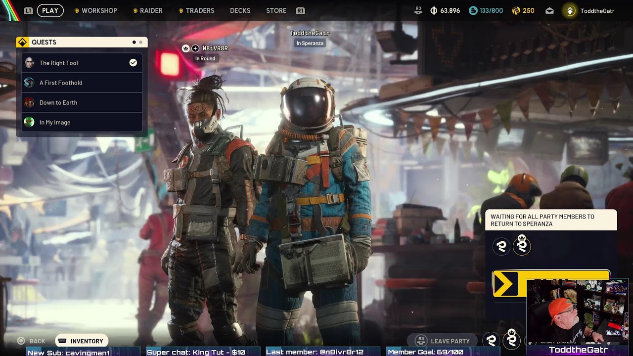Click the checkmark on The Right Tool
Viewport: 633px width, 356px height.
(x=133, y=63)
